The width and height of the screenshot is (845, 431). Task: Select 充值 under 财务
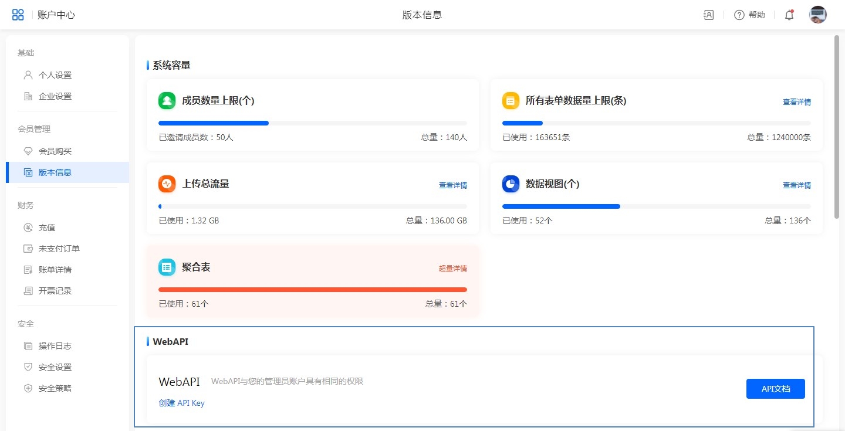[x=47, y=228]
